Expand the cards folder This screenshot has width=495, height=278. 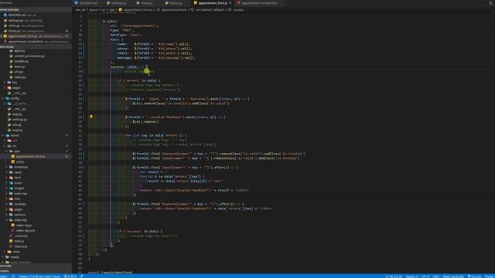[x=18, y=172]
